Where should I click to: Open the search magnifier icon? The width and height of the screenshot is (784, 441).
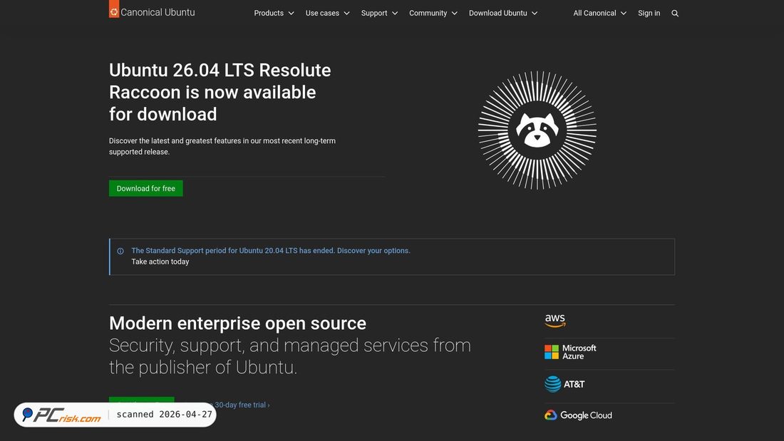pyautogui.click(x=675, y=14)
